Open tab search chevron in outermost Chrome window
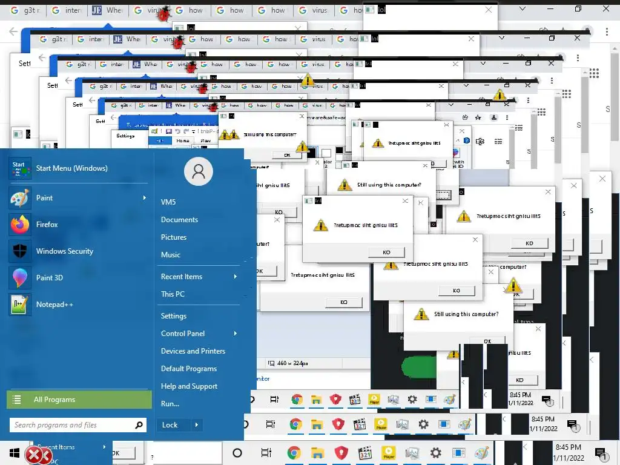Screen dimensions: 620x465 pyautogui.click(x=523, y=8)
